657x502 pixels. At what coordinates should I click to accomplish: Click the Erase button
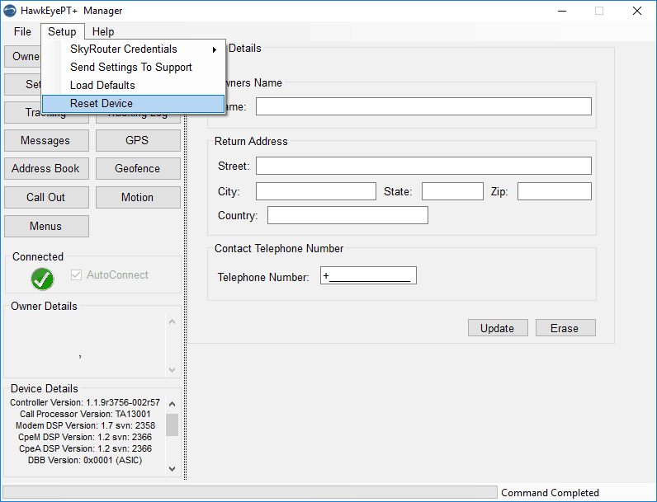coord(565,328)
